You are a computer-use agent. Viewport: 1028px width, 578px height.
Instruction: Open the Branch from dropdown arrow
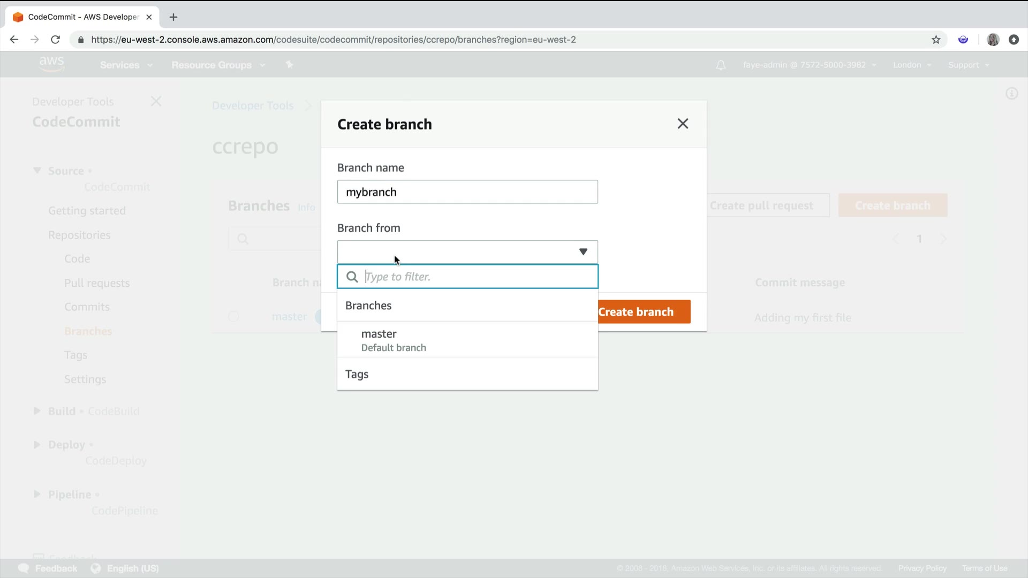point(583,252)
